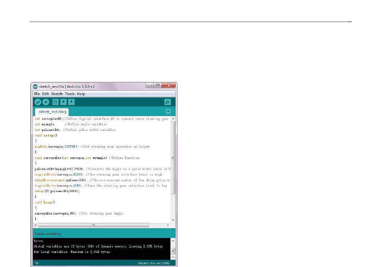Click the horizontal scrollbar right arrow
Screen dimensions: 381x267
(x=168, y=225)
